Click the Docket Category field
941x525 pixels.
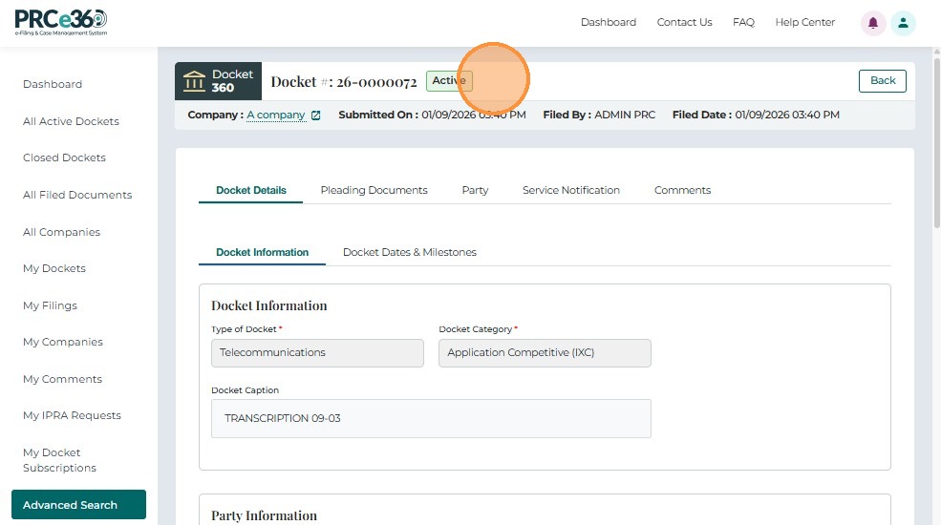545,353
